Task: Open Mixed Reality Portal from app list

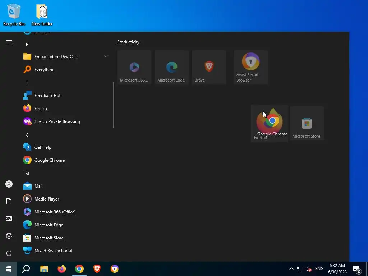Action: point(65,250)
